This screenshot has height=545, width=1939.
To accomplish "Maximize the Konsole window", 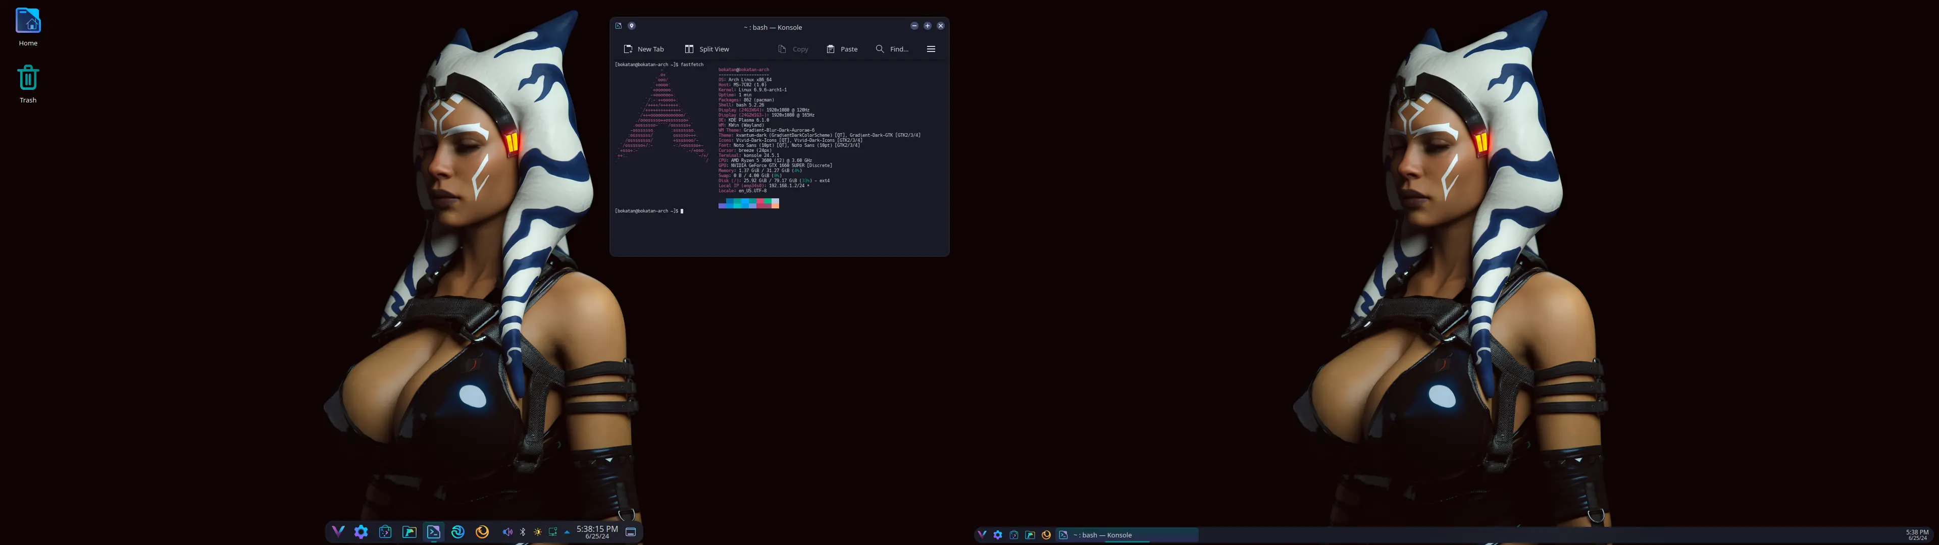I will click(928, 26).
